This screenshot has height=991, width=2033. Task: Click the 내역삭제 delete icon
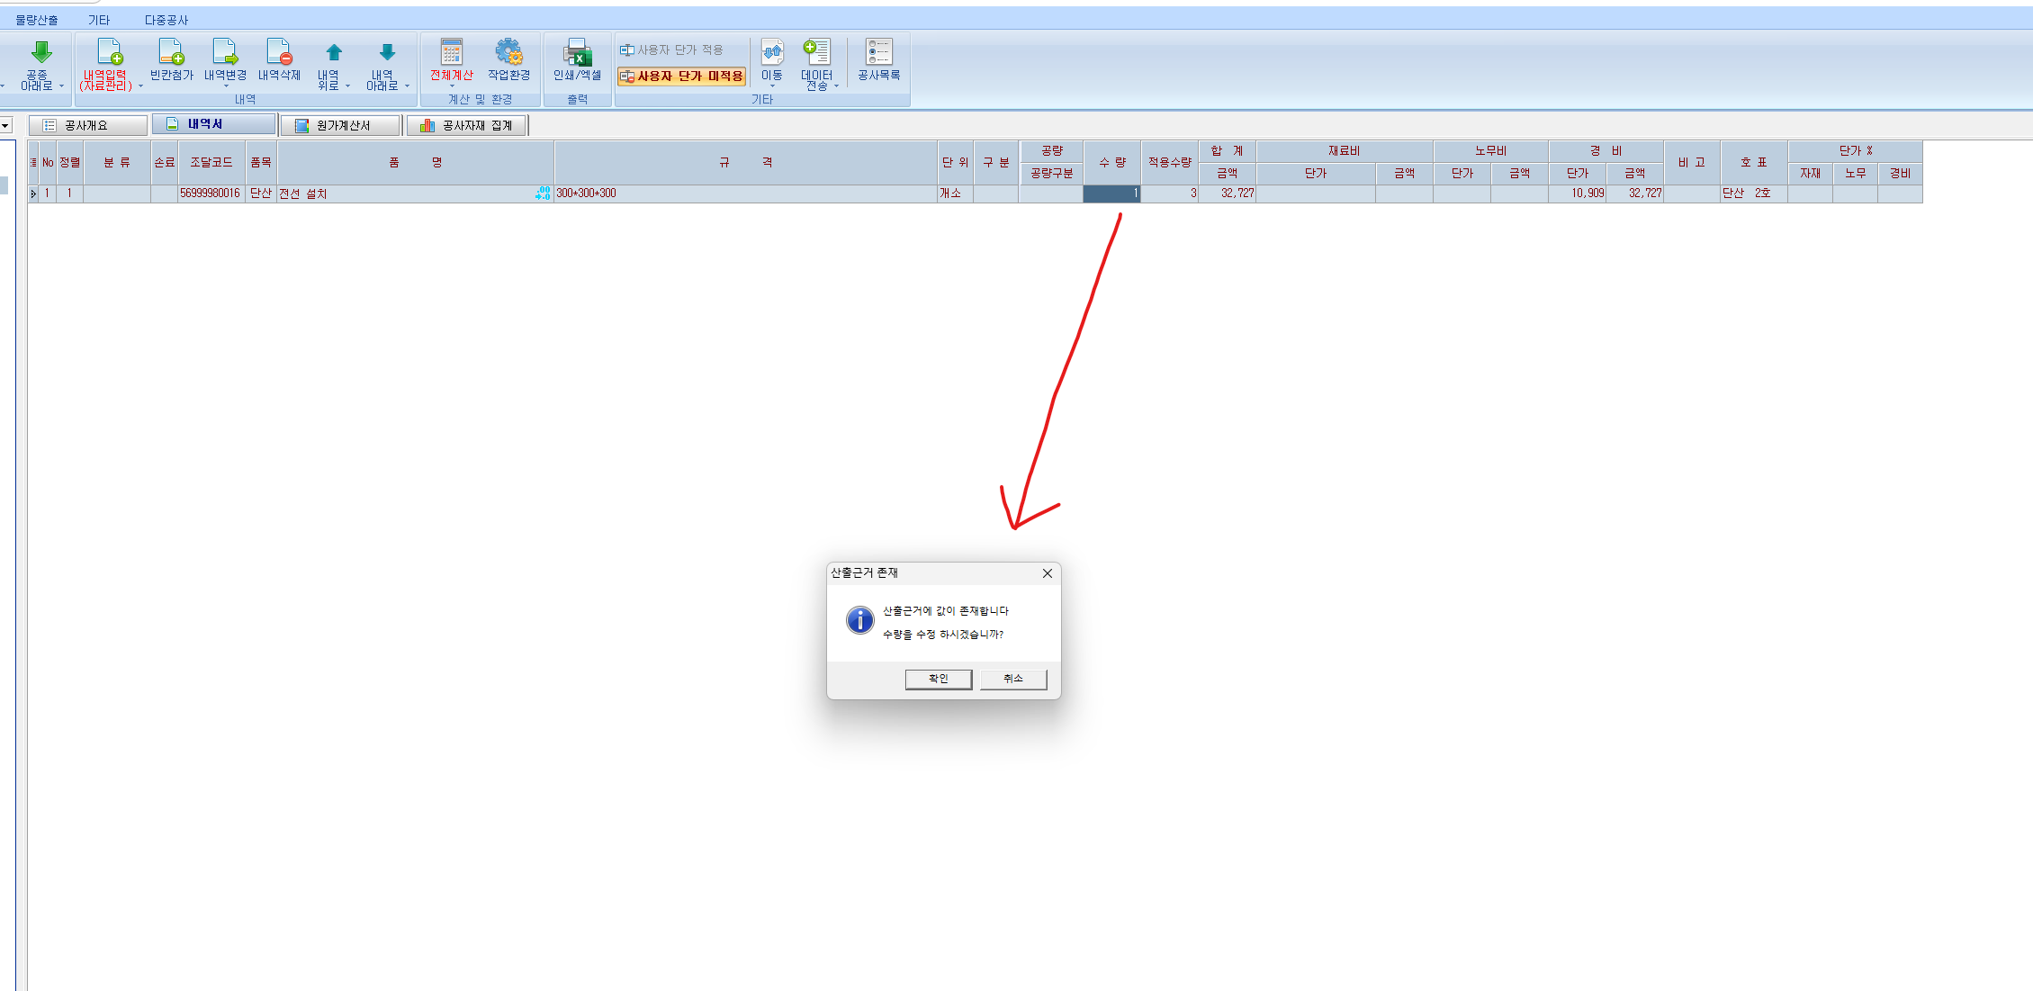click(279, 52)
